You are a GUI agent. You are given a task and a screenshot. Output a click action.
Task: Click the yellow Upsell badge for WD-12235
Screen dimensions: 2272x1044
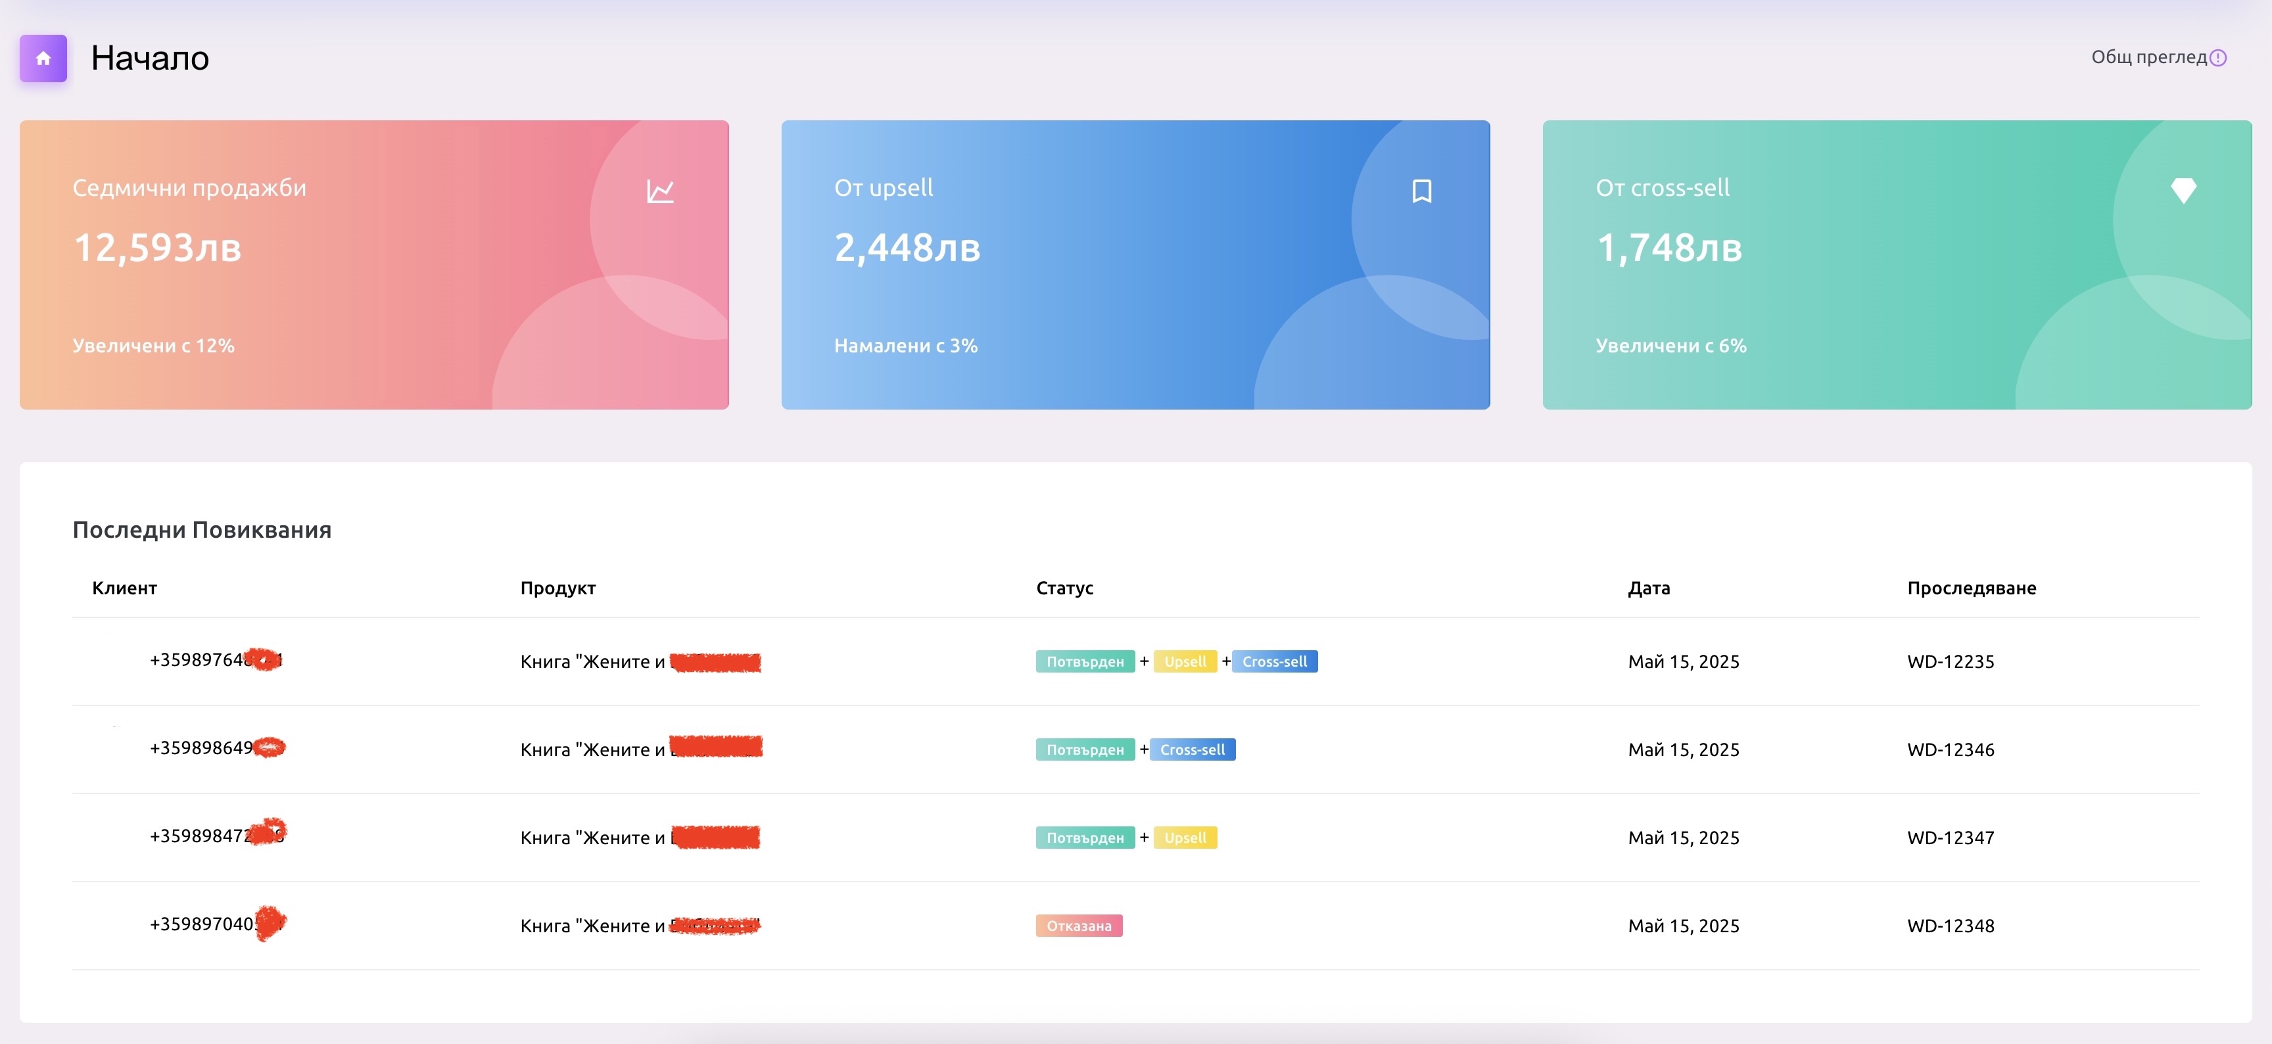[x=1185, y=661]
